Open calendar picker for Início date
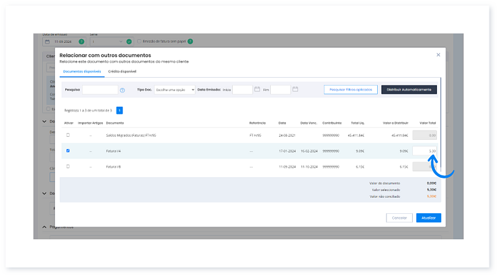This screenshot has width=498, height=276. pos(257,90)
